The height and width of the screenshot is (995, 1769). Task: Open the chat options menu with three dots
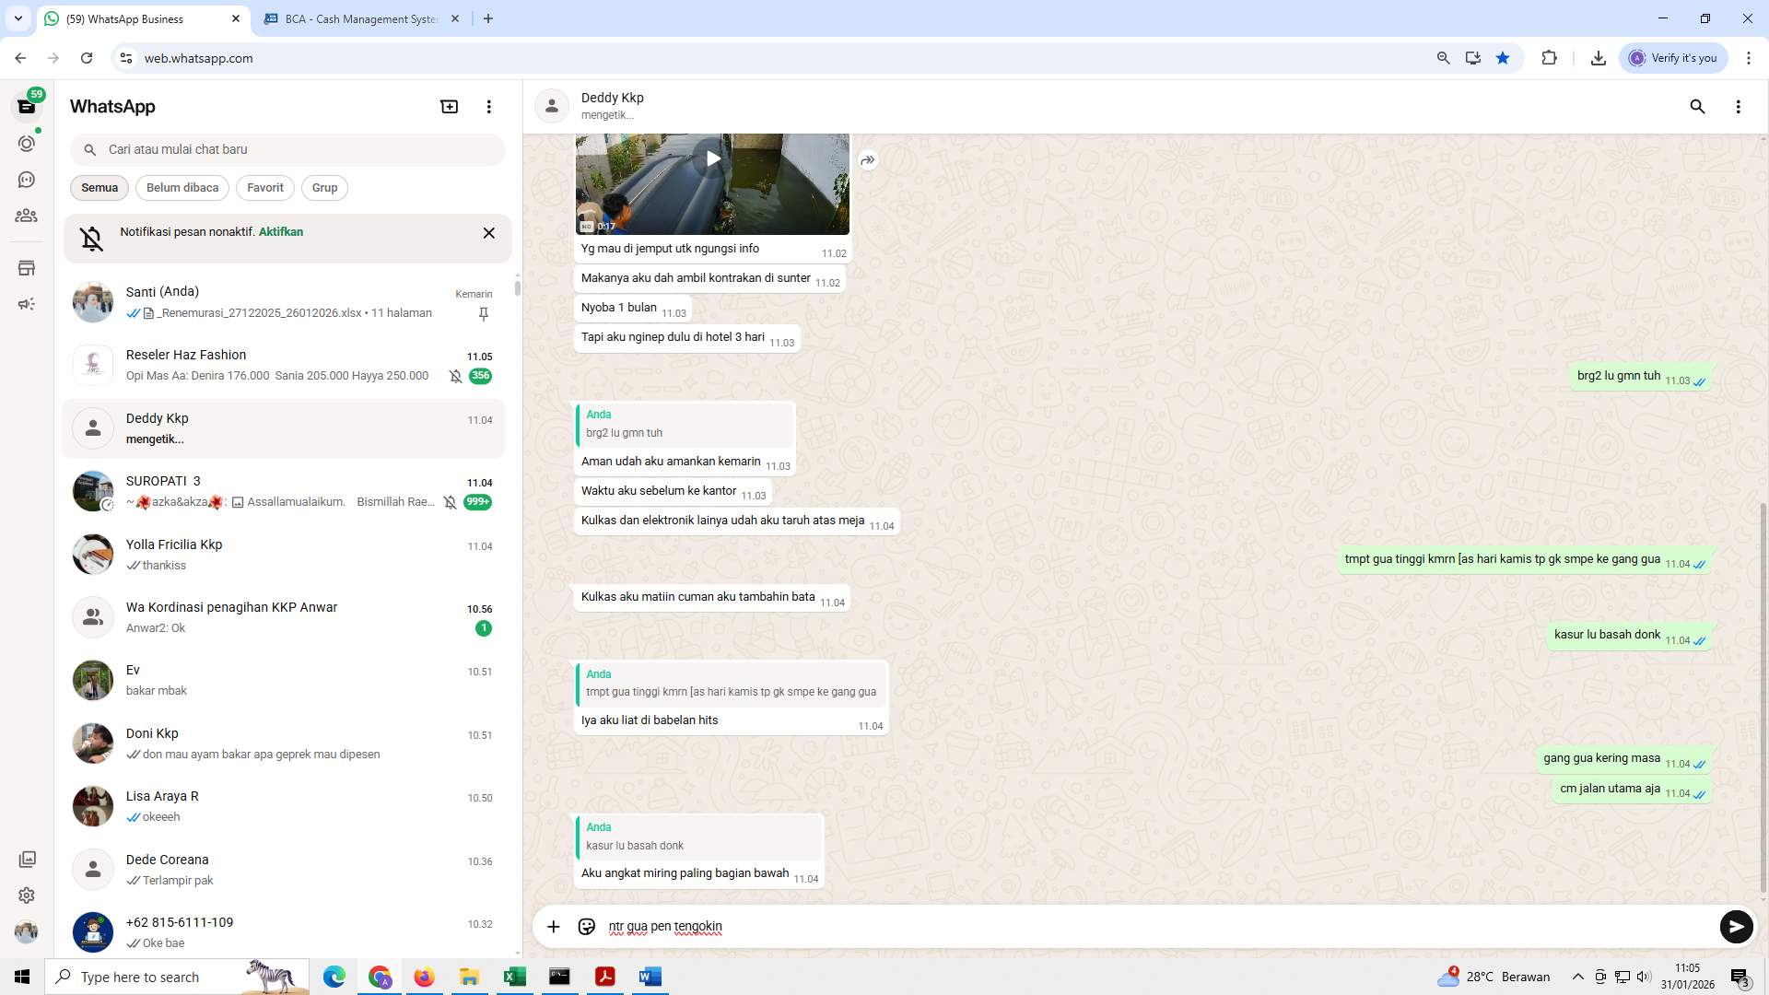coord(1739,107)
